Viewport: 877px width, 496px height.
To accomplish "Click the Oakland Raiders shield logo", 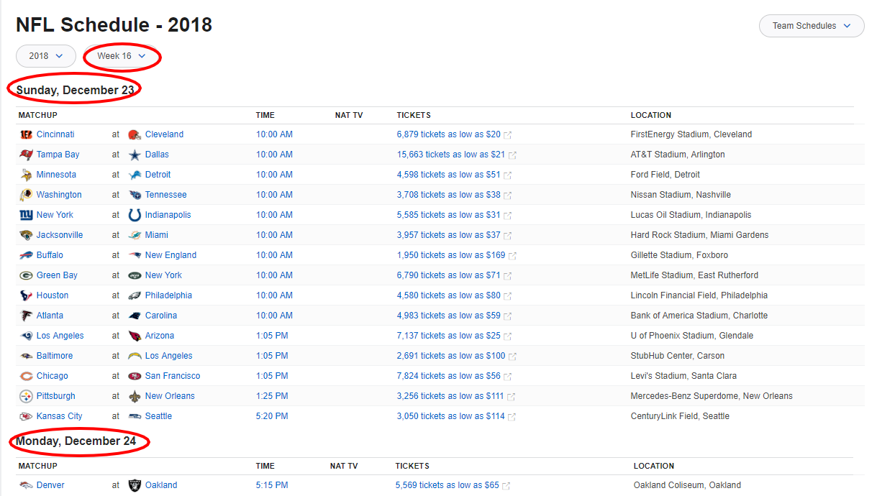I will click(x=135, y=485).
